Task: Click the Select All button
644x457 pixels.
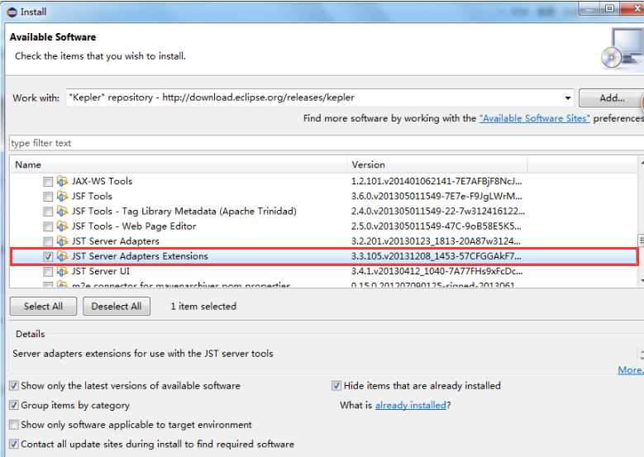Action: 43,307
